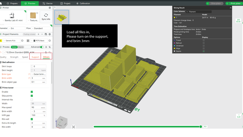Screen dimensions: 243x137
Task: Enable Unretract display checkbox
Action: click(x=204, y=46)
